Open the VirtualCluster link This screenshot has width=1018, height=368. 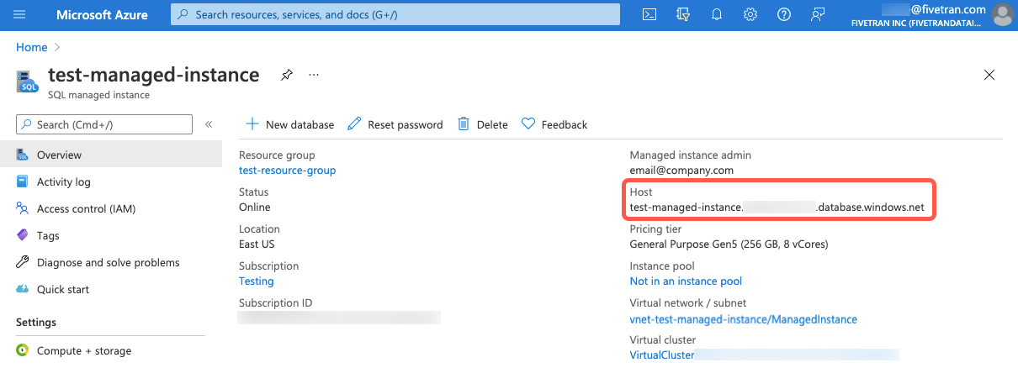(x=662, y=355)
